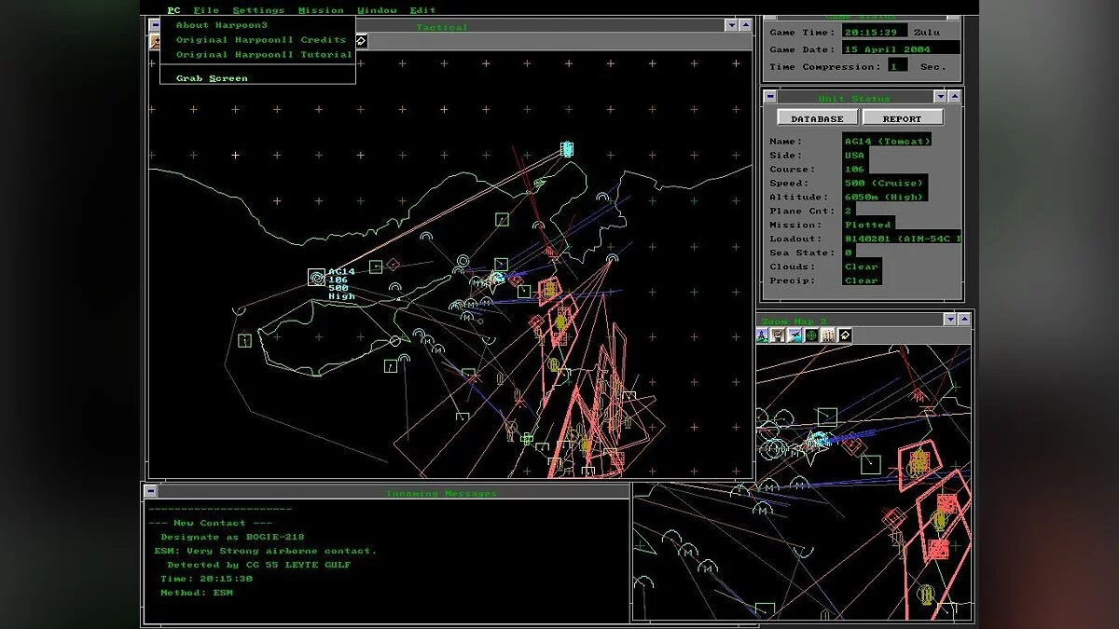
Task: Choose Original HarpoonII Tutorial menu entry
Action: coord(264,54)
